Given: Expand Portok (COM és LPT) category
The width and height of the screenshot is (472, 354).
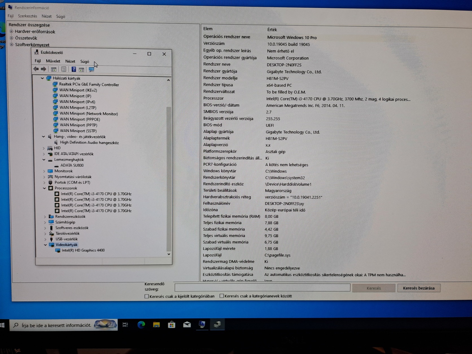Looking at the screenshot, I should click(44, 183).
